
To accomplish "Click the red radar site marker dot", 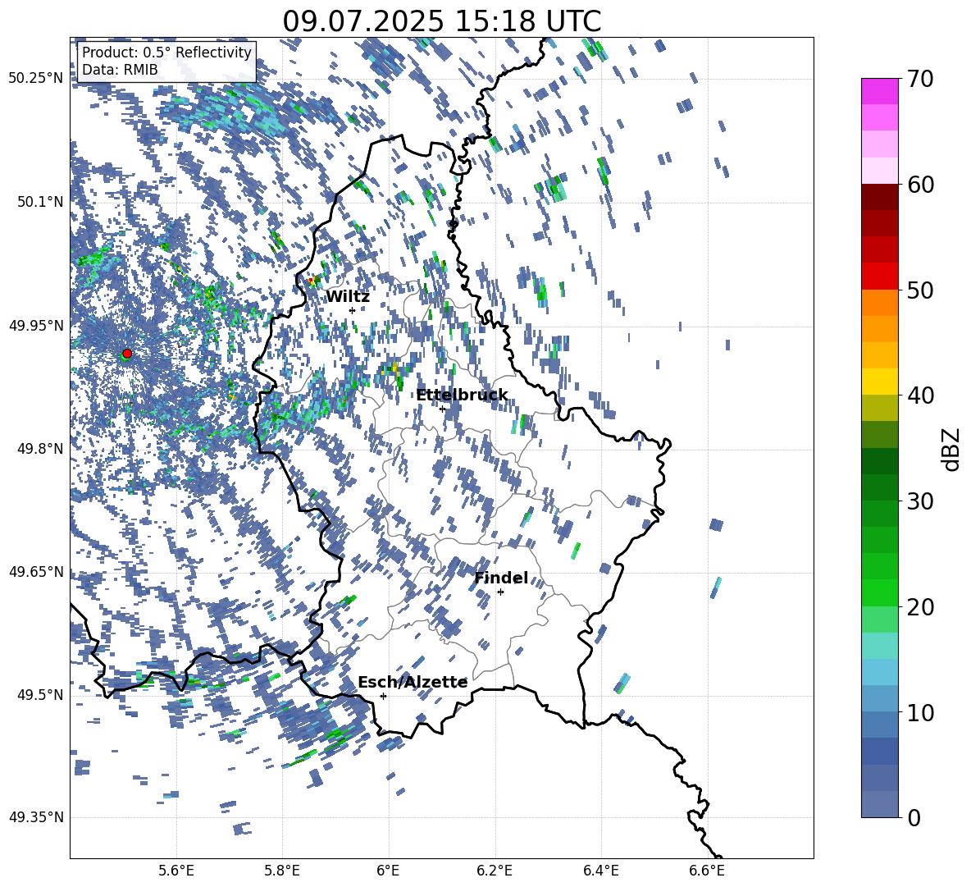I will click(x=127, y=354).
